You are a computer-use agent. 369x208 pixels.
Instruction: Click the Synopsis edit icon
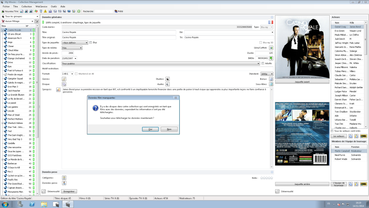point(58,90)
